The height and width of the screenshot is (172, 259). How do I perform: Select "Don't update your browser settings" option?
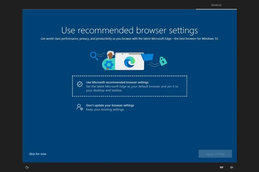pyautogui.click(x=110, y=105)
